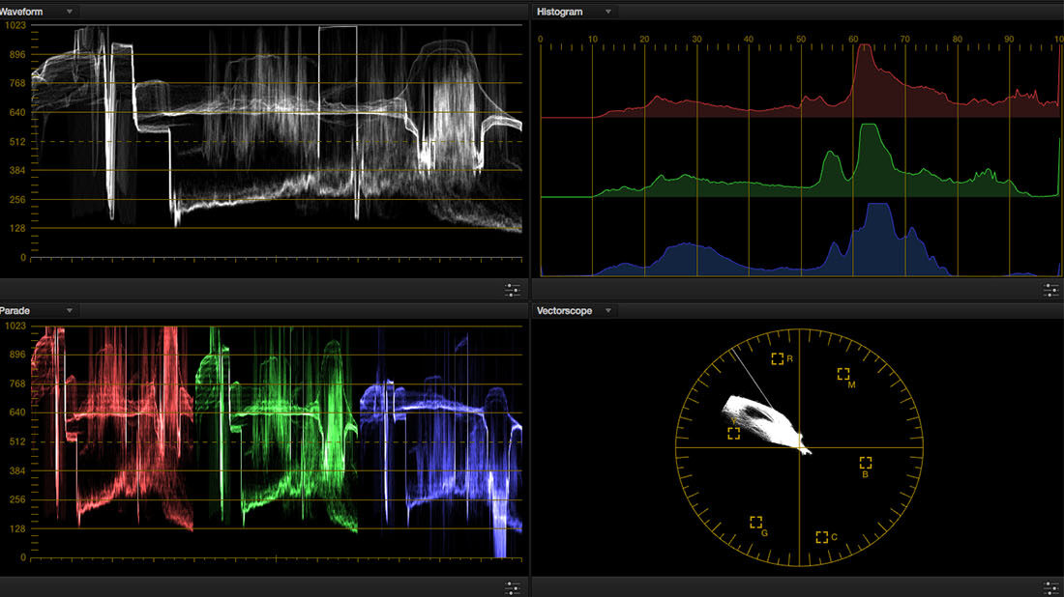
Task: Open settings for the Parade scope
Action: [x=512, y=587]
